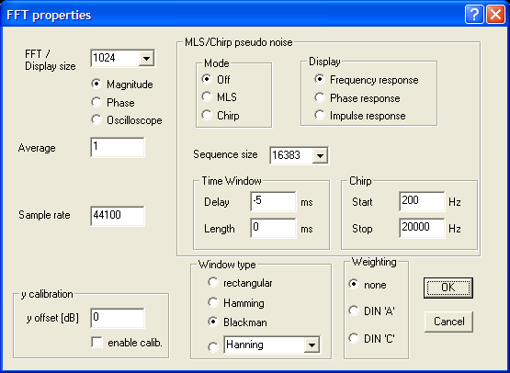Screen dimensions: 510x373
Task: Click the Chirp Stop frequency field
Action: click(422, 228)
